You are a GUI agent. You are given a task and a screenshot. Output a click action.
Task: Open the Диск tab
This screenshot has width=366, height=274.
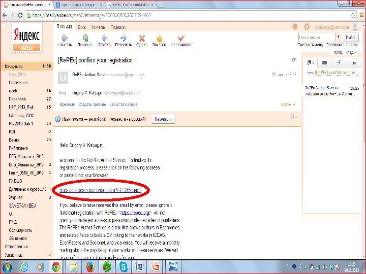coord(82,27)
